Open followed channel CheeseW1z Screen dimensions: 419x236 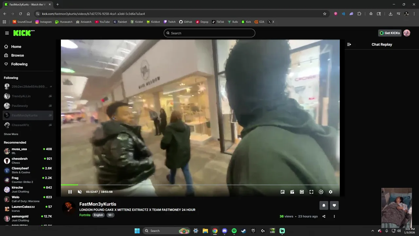(x=28, y=125)
